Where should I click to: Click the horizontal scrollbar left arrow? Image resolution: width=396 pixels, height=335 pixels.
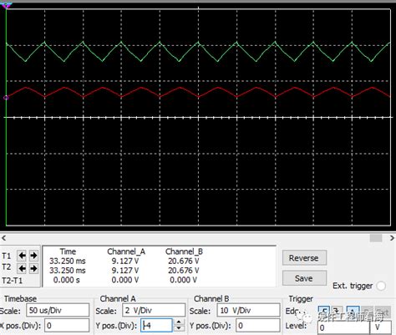point(3,238)
